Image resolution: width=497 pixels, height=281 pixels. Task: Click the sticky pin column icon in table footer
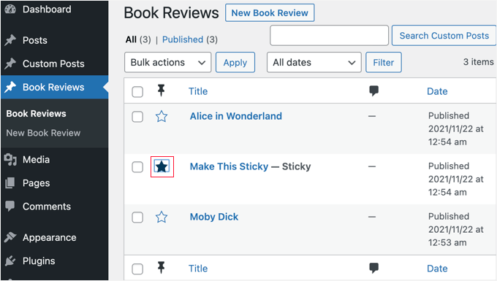[161, 268]
